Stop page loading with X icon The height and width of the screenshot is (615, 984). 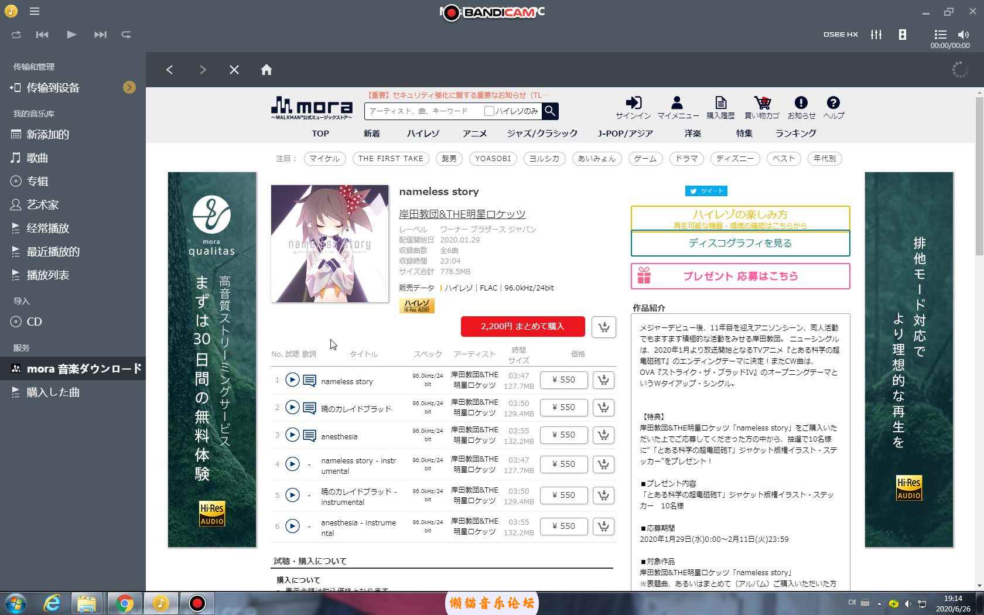pyautogui.click(x=234, y=70)
